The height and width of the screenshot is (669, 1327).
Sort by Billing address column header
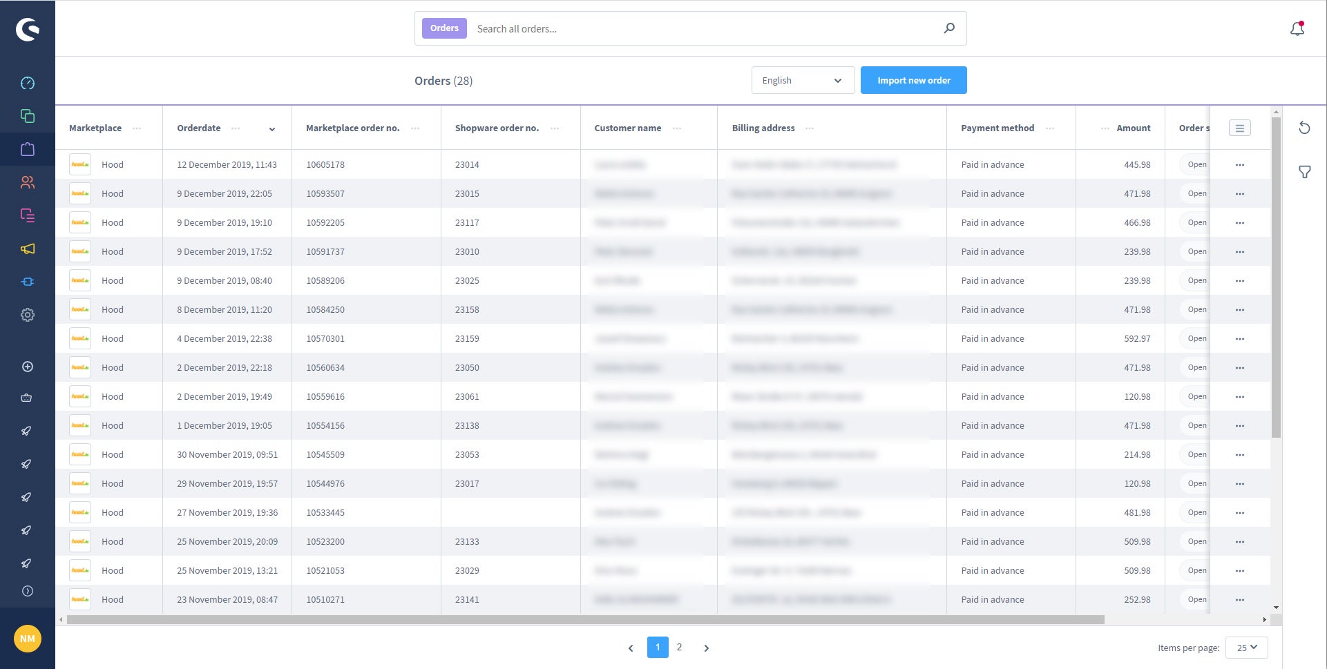pos(763,128)
